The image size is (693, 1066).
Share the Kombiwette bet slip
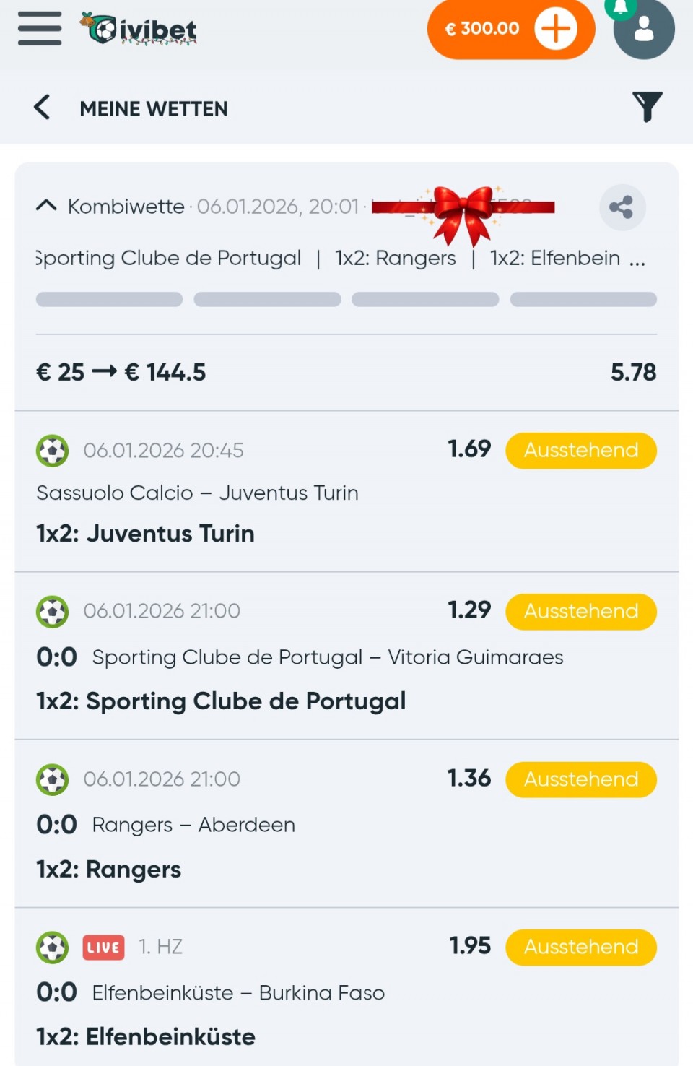[x=622, y=207]
